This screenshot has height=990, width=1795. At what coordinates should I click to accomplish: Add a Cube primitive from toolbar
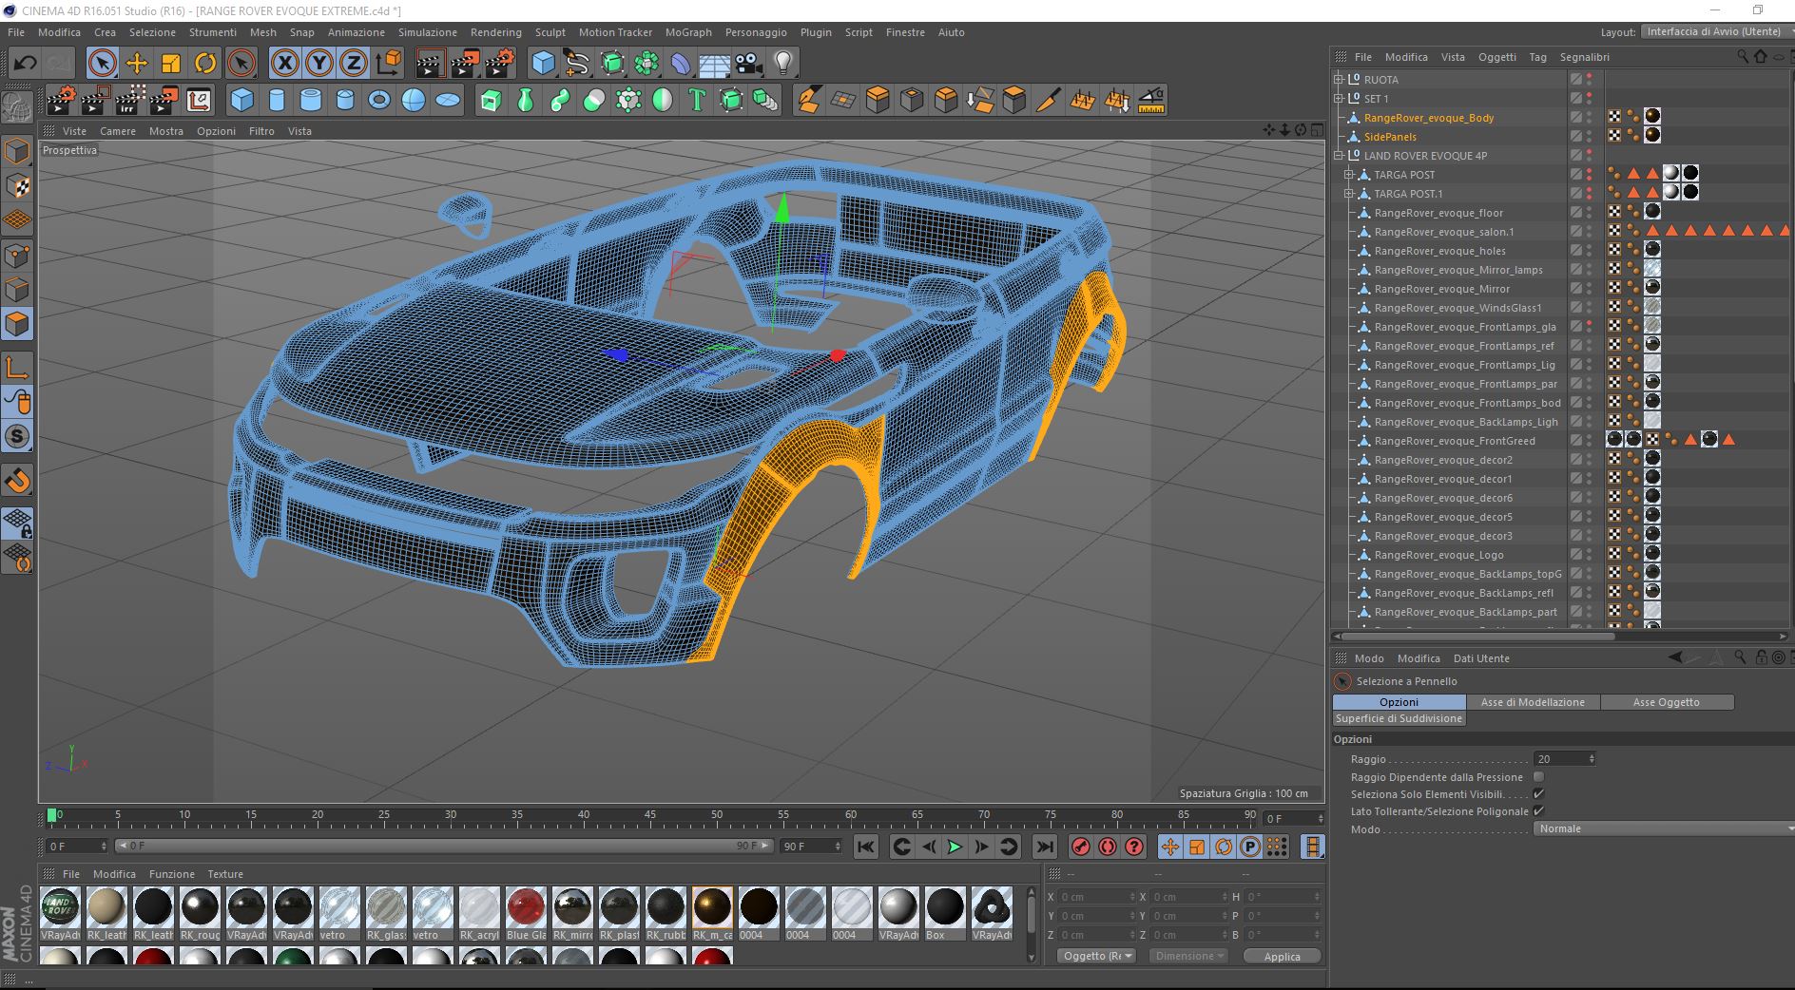[543, 64]
